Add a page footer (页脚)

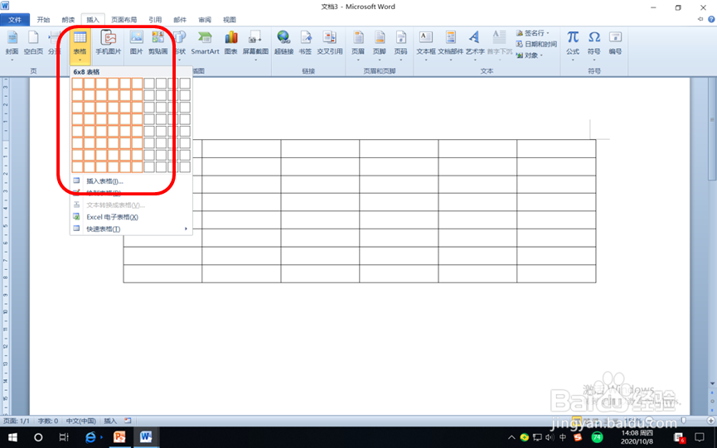[379, 45]
